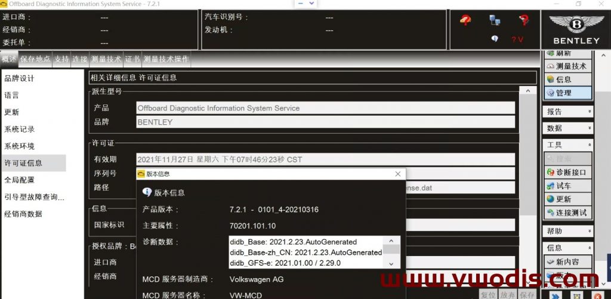The image size is (611, 299).
Task: Select 管理 mode in right sidebar
Action: pyautogui.click(x=568, y=93)
